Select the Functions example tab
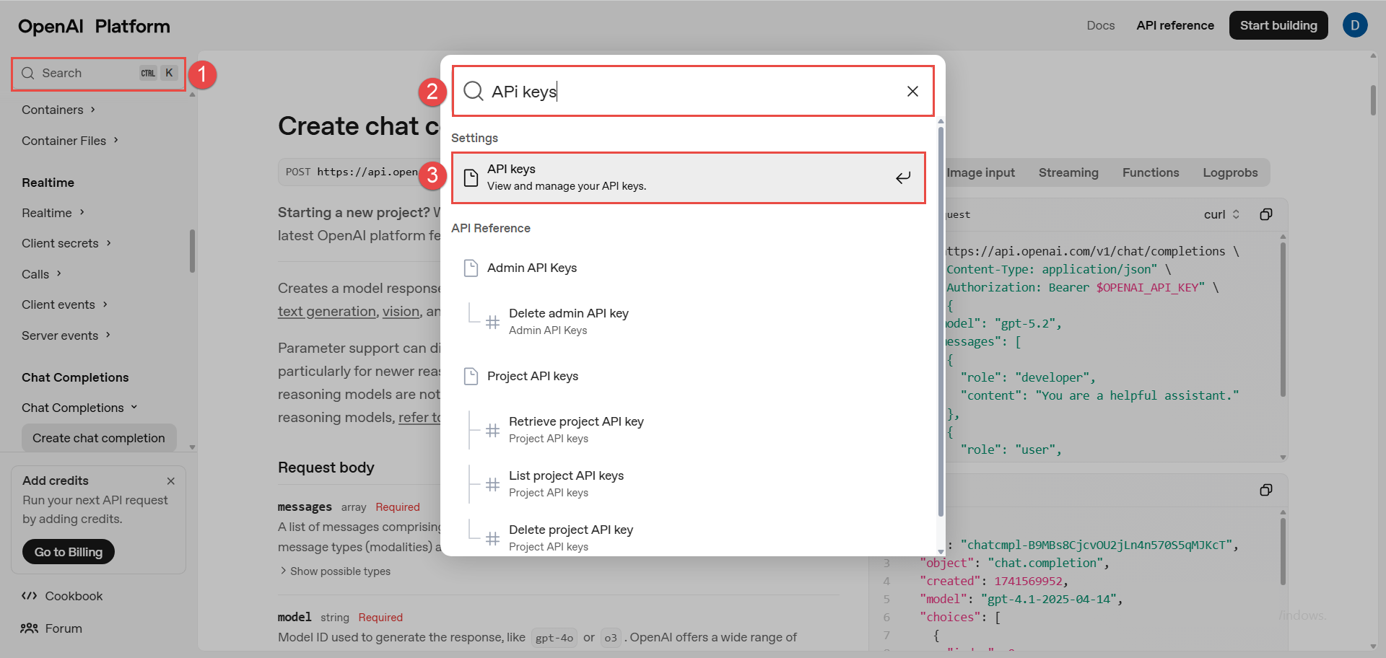The width and height of the screenshot is (1386, 658). [x=1150, y=172]
